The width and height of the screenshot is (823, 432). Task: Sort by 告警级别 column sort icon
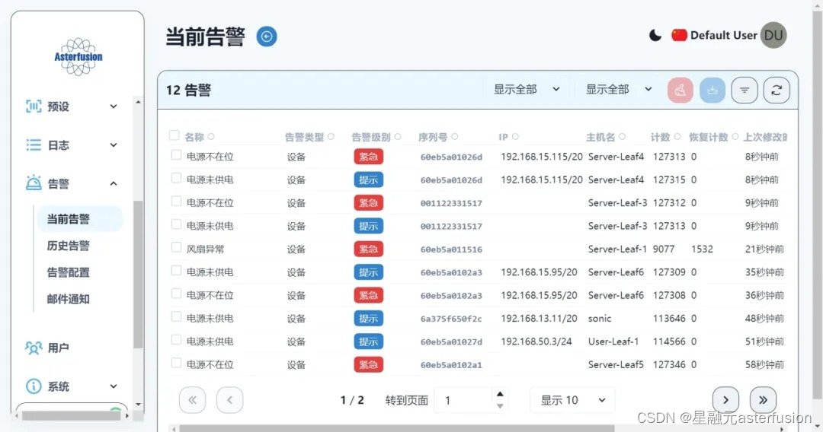398,137
